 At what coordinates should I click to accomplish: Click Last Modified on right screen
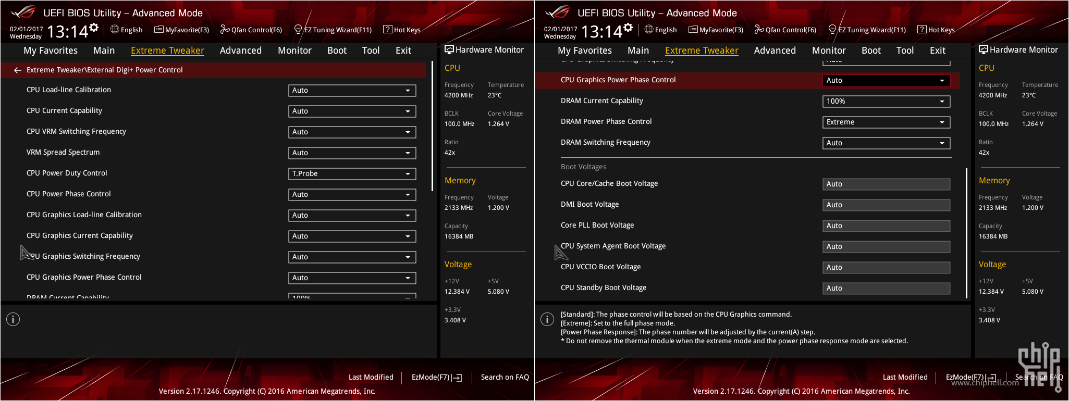click(x=905, y=377)
